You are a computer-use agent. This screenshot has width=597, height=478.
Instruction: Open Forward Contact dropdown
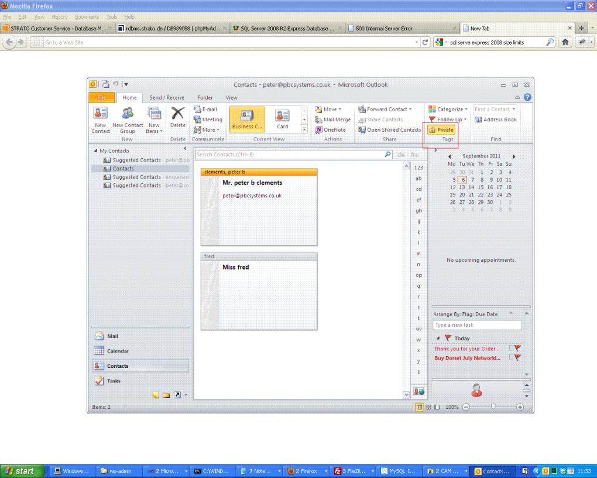[385, 110]
